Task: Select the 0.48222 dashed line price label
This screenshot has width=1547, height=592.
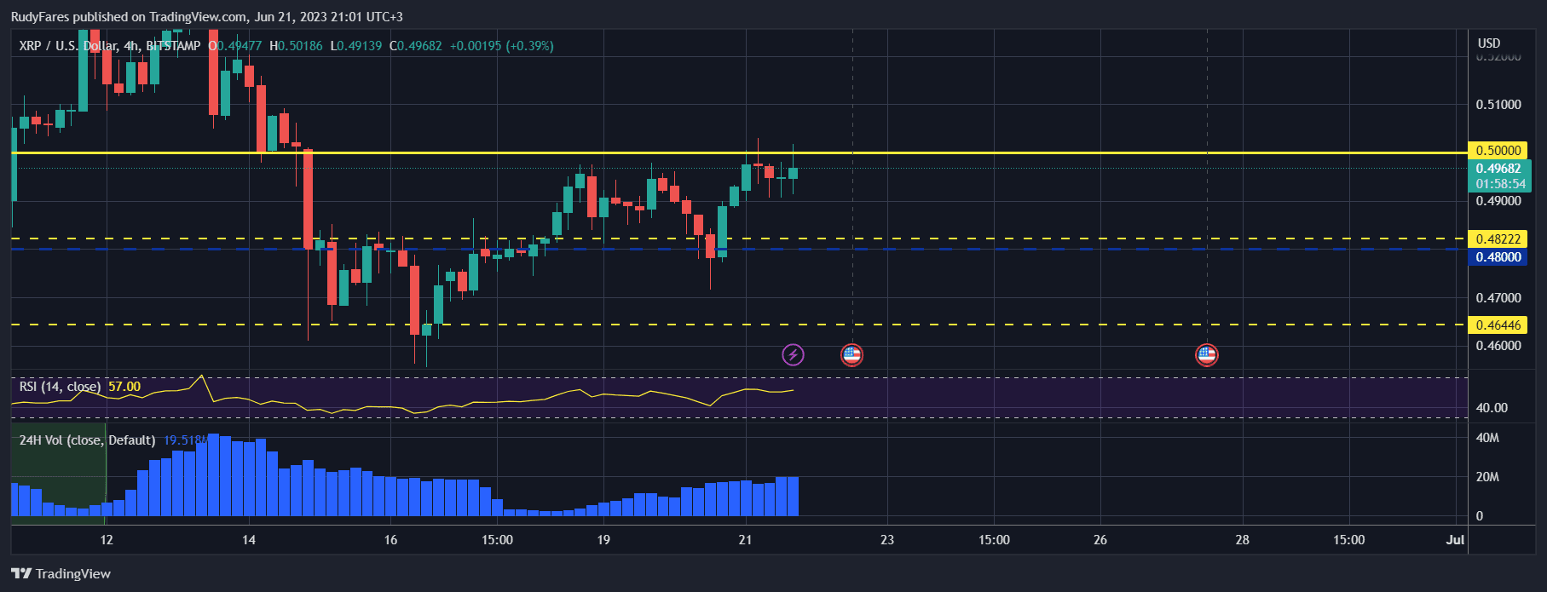Action: point(1498,240)
